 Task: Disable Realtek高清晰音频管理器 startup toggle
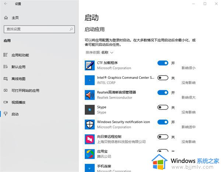tap(163, 92)
